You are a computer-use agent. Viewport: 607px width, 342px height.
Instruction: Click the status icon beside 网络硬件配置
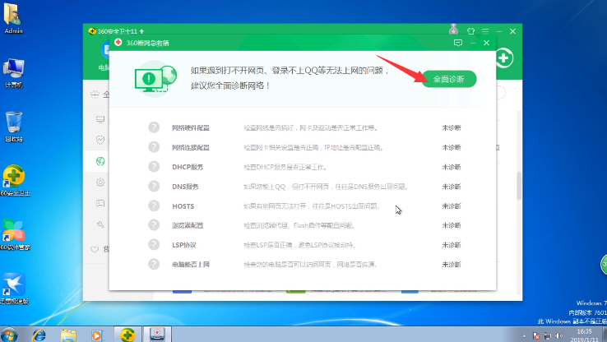coord(154,127)
